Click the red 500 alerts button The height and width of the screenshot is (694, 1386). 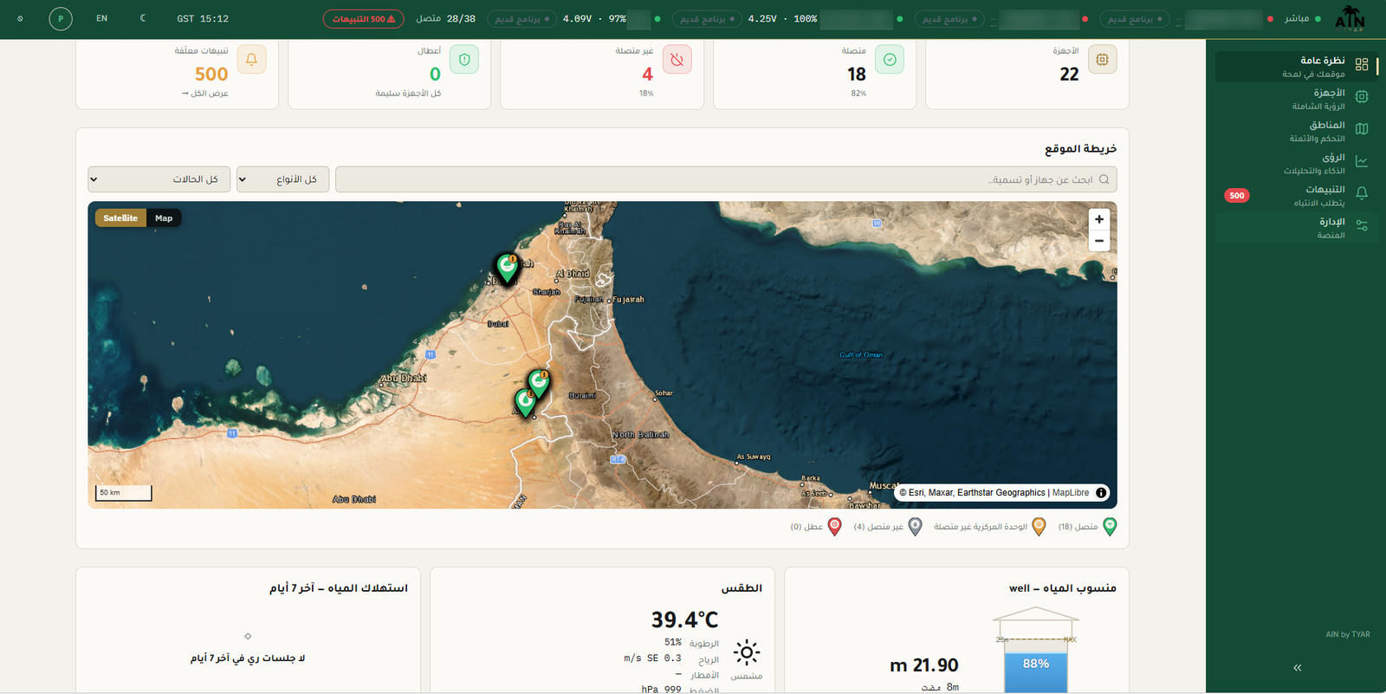click(x=364, y=19)
